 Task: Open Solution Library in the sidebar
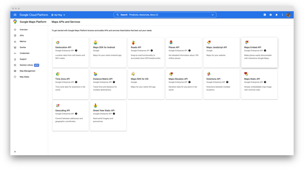click(26, 65)
